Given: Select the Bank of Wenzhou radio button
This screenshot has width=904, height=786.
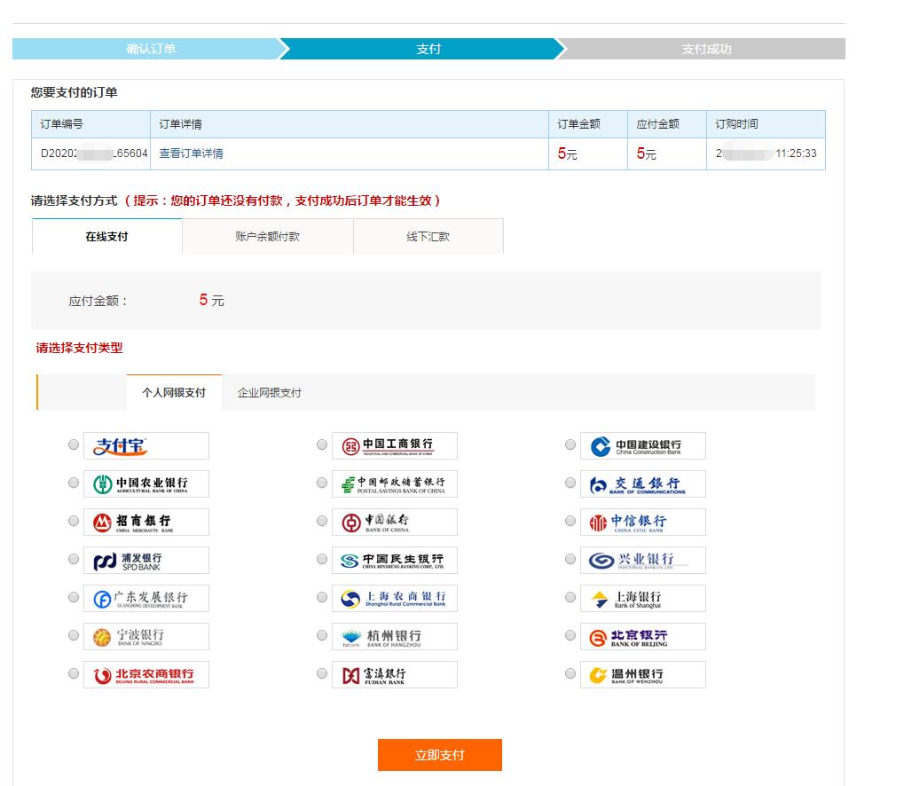Looking at the screenshot, I should (570, 673).
